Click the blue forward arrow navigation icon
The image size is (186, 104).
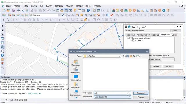pos(108,15)
